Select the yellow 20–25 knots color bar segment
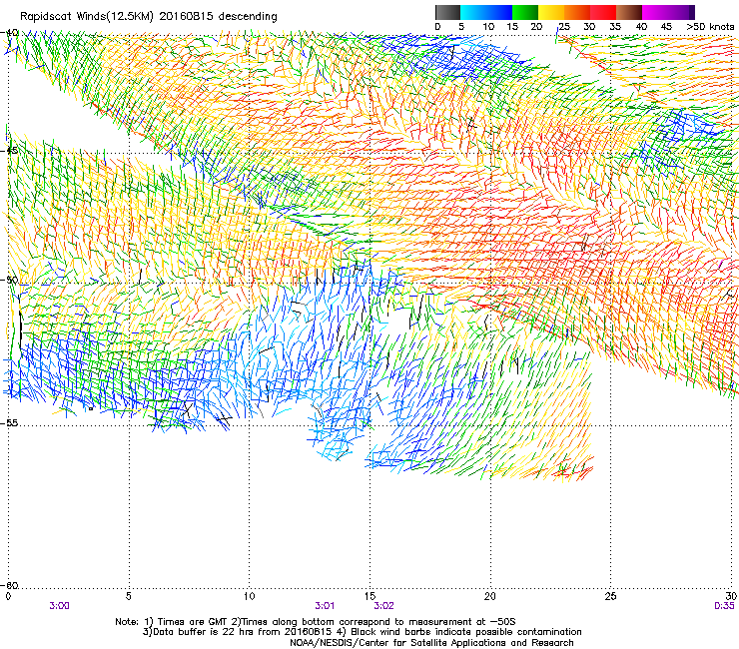This screenshot has width=739, height=649. click(x=551, y=12)
